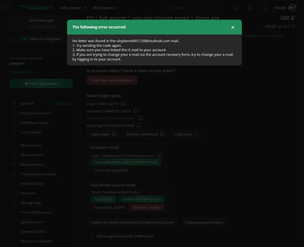Toggle Show login details for arbitrators
304x247 pixels.
coord(92,236)
